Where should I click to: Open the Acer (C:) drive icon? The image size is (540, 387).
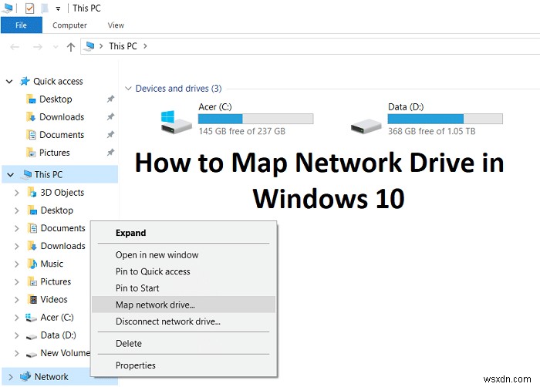point(176,123)
